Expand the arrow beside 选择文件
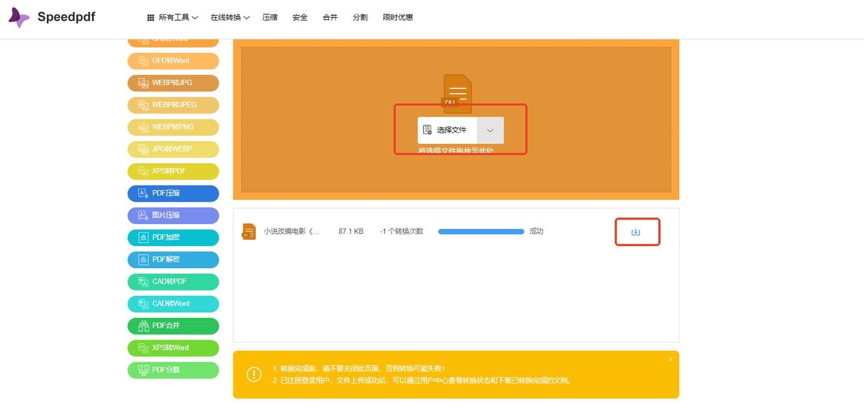The width and height of the screenshot is (864, 411). 490,130
